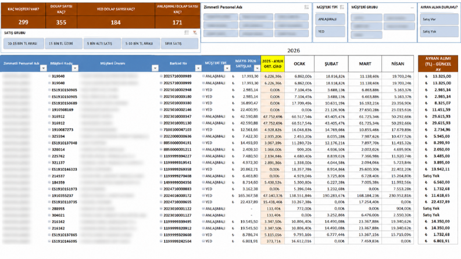Select barcode cell 1199999269358
The height and width of the screenshot is (259, 461).
point(177,169)
